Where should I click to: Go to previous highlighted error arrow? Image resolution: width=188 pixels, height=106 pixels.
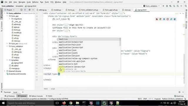tap(180, 13)
